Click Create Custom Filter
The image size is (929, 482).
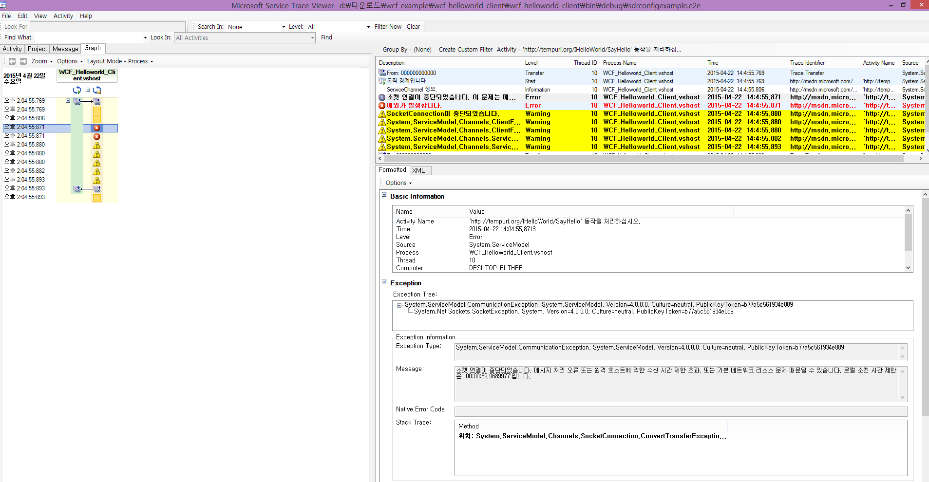(x=465, y=50)
